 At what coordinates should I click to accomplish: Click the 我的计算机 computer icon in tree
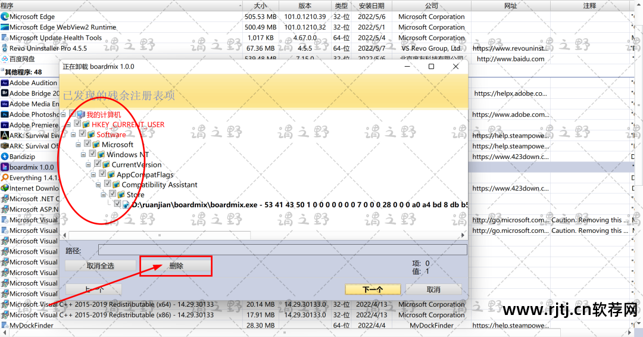coord(81,114)
